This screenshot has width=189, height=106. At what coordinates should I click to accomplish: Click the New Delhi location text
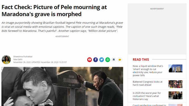[x=18, y=60]
